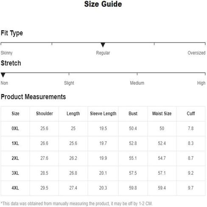Click the Sleeve Length column header

point(103,113)
